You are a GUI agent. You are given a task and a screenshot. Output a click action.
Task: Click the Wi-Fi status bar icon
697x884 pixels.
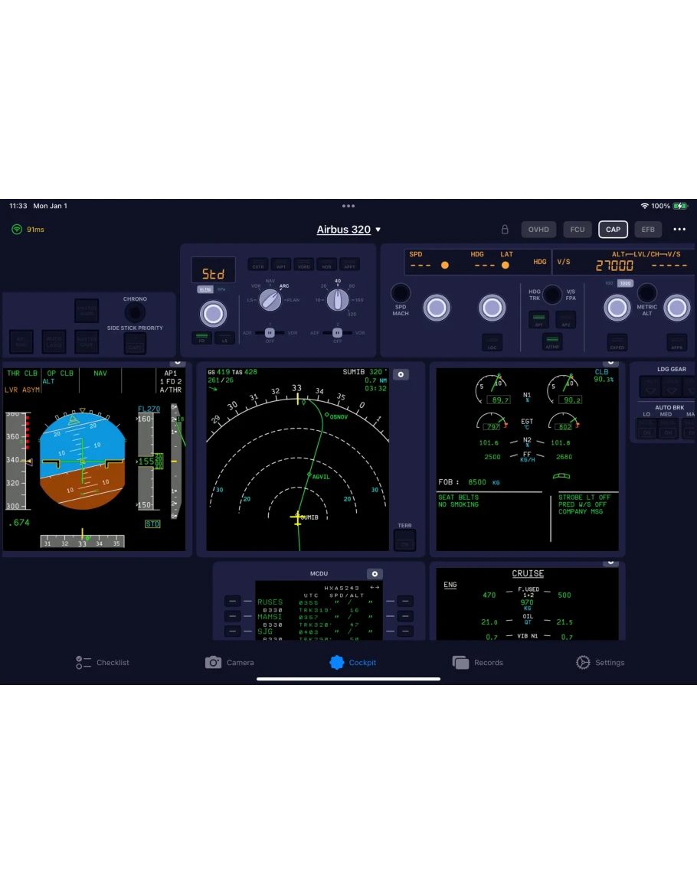click(x=644, y=206)
